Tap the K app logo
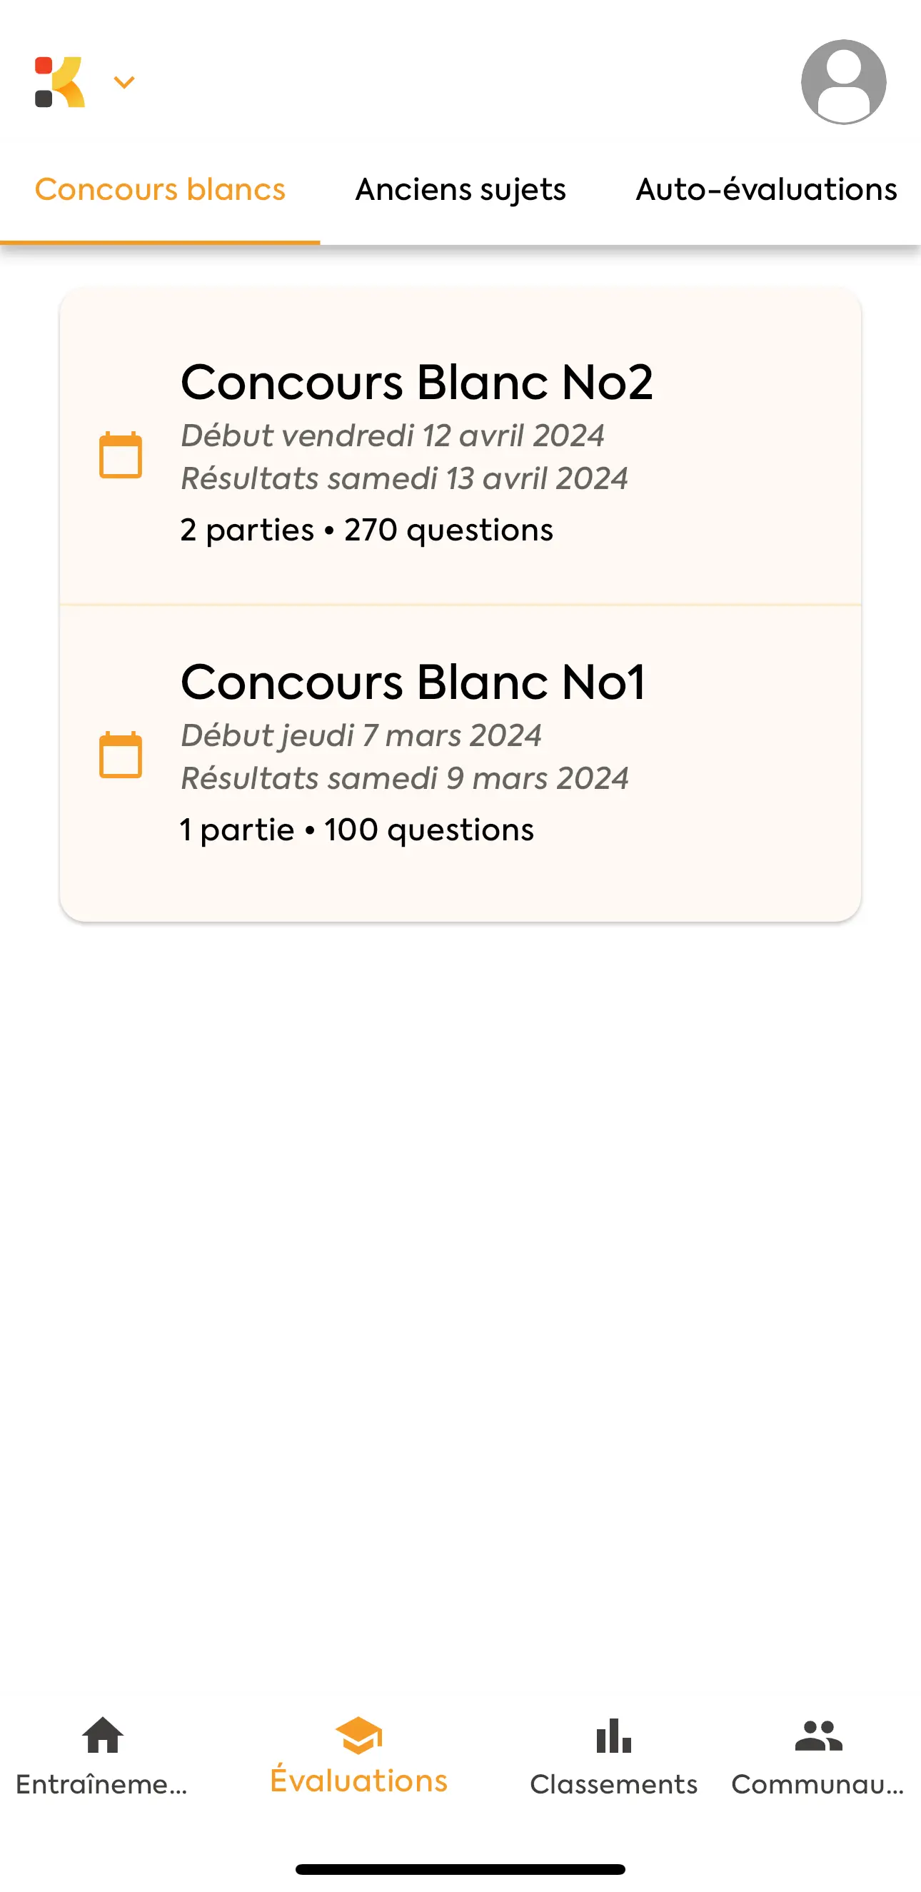This screenshot has width=921, height=1892. pyautogui.click(x=60, y=82)
